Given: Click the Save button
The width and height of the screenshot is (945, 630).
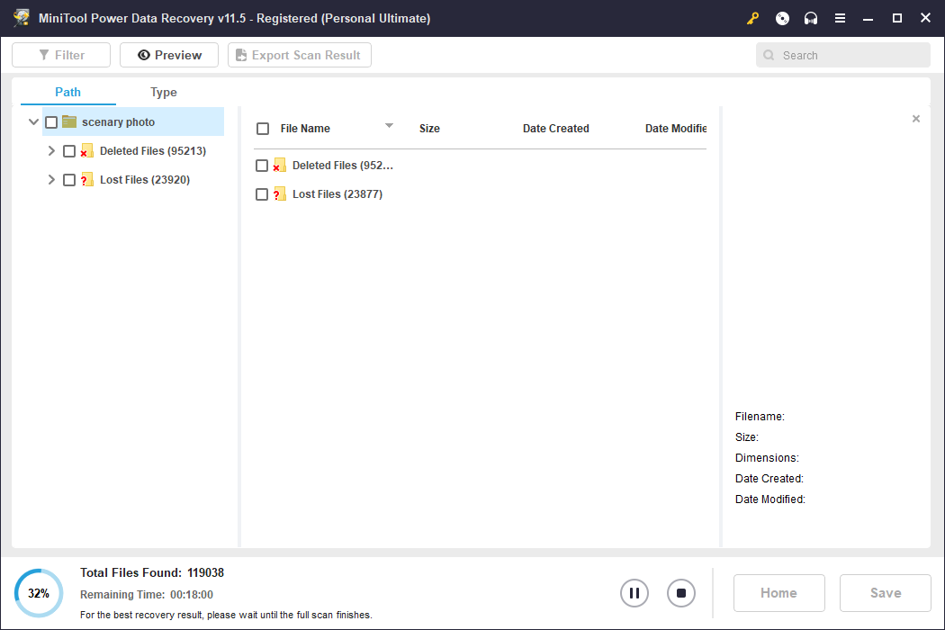Looking at the screenshot, I should (886, 593).
